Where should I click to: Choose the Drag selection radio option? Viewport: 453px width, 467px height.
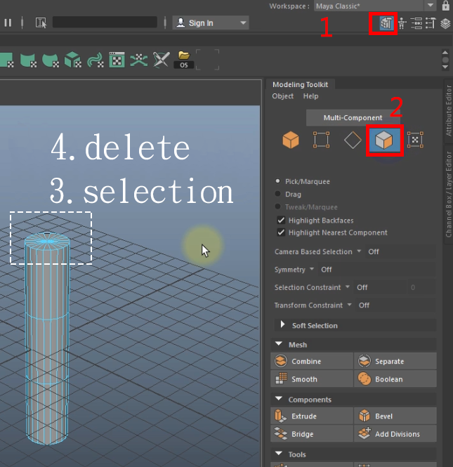279,195
